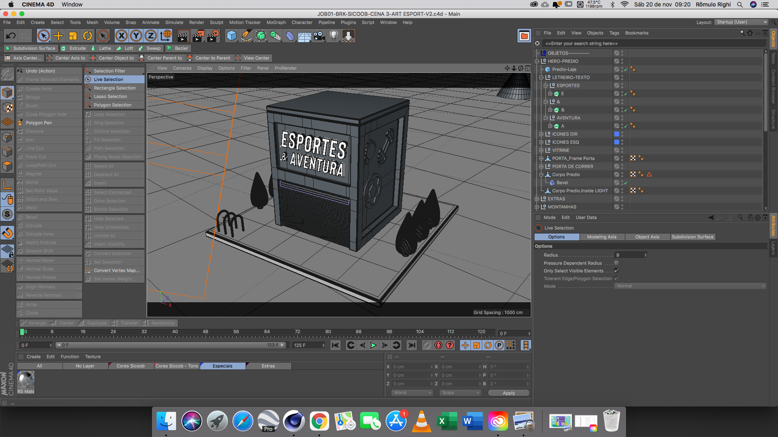
Task: Click the Light object icon
Action: pos(333,36)
